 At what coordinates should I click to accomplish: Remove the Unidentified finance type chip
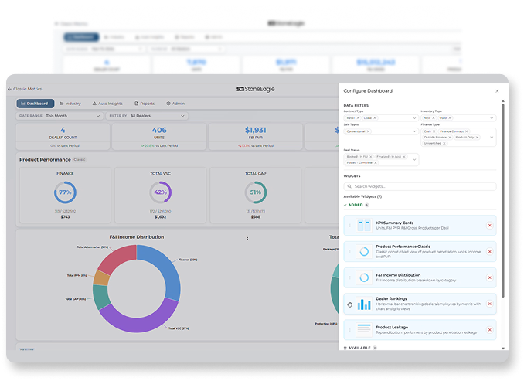coord(444,144)
